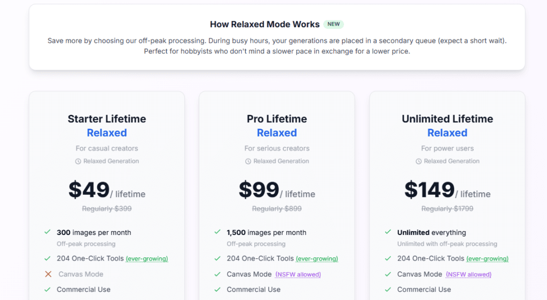Open the ever-growing link in Pro plan

coord(317,259)
